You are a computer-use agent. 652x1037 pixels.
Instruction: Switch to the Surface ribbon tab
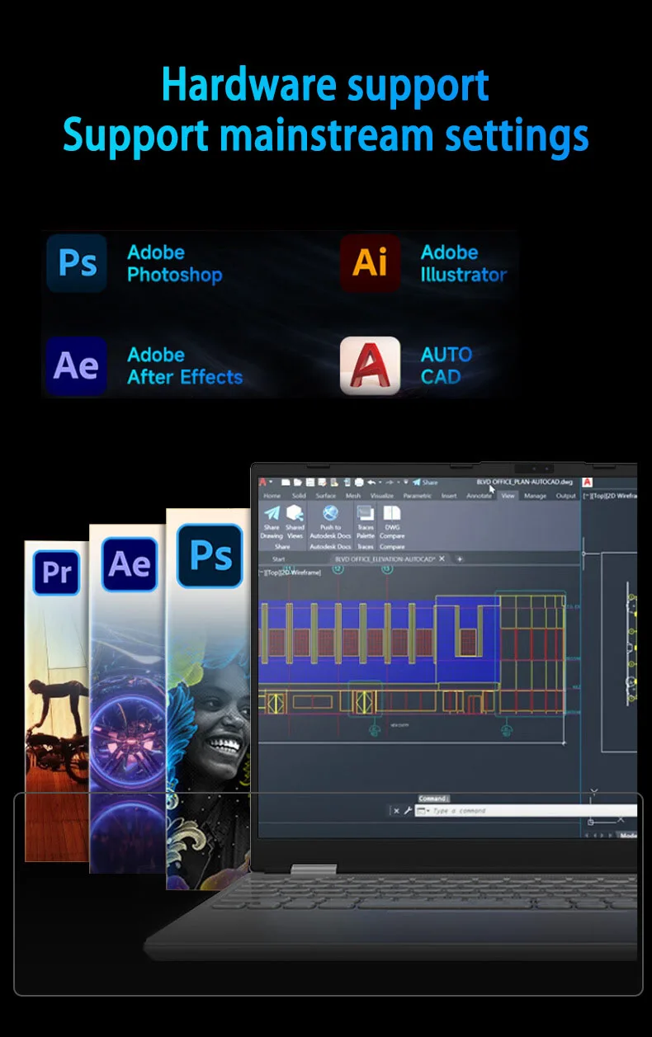(326, 496)
